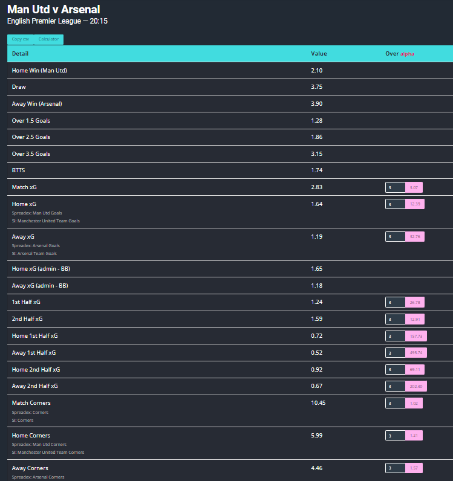Click the Home Corners over input
Image resolution: width=453 pixels, height=481 pixels.
tap(396, 436)
